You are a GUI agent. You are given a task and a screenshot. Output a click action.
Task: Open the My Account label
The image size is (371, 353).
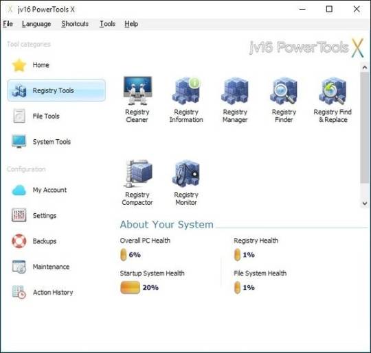pos(49,190)
